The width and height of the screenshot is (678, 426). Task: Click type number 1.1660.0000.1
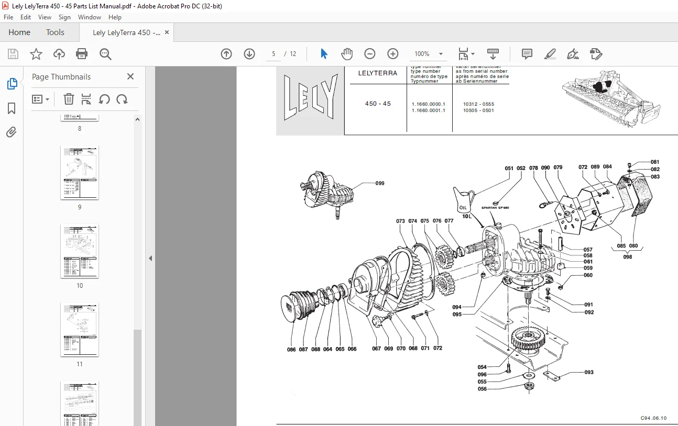[429, 104]
